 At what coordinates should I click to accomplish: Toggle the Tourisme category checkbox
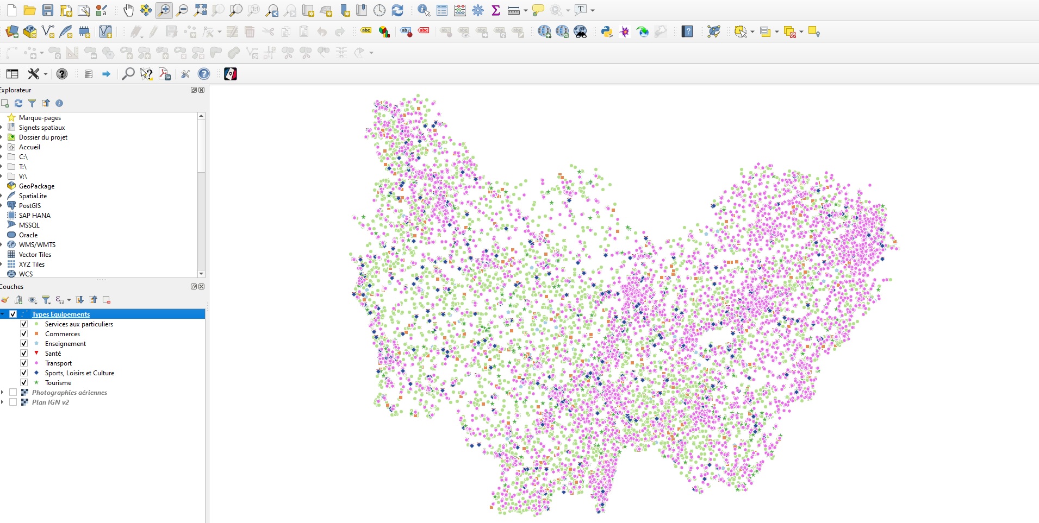(24, 382)
